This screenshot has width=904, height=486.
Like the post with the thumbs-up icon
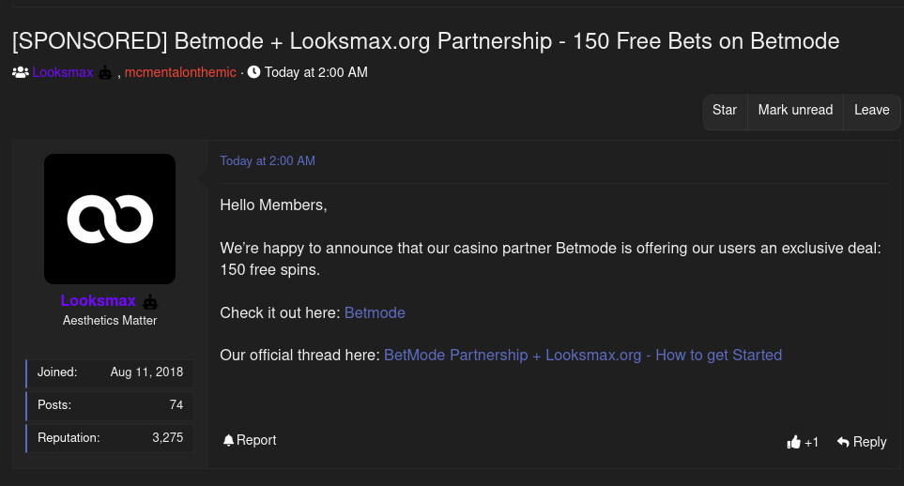point(794,442)
